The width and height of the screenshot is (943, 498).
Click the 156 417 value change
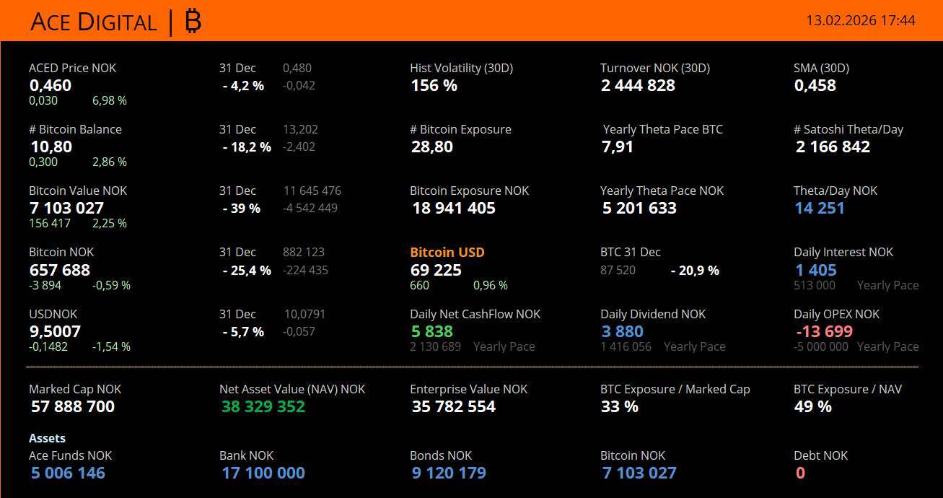[x=50, y=223]
